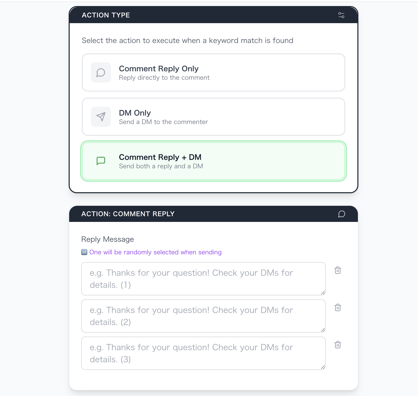Select the Comment Reply + DM option
Screen dimensions: 418x396
pos(213,161)
